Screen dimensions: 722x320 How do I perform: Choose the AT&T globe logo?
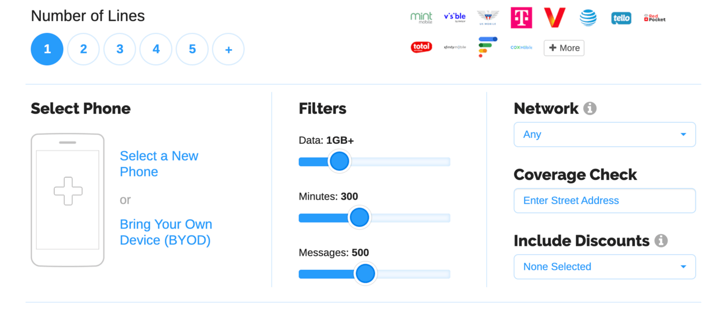pyautogui.click(x=588, y=18)
